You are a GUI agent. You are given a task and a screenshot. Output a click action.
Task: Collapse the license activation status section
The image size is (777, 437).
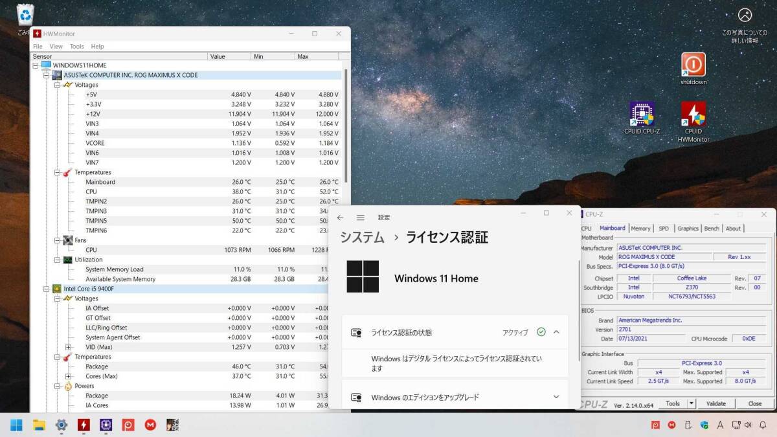tap(556, 332)
